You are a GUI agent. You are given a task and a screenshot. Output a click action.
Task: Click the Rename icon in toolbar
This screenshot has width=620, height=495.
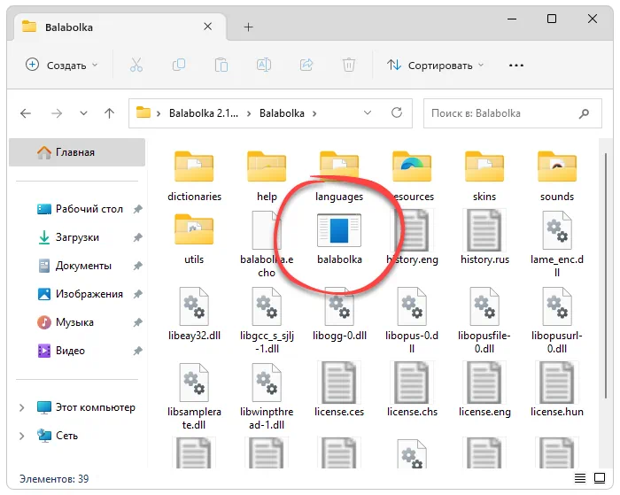pos(264,65)
